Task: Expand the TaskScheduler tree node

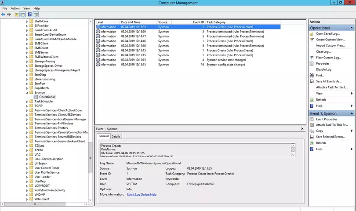Action: (27, 102)
